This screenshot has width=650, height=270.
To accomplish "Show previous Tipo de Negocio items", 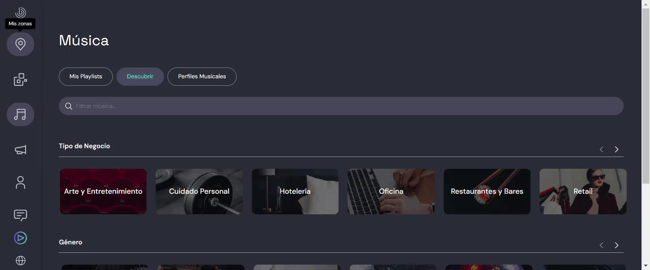I will click(x=602, y=150).
